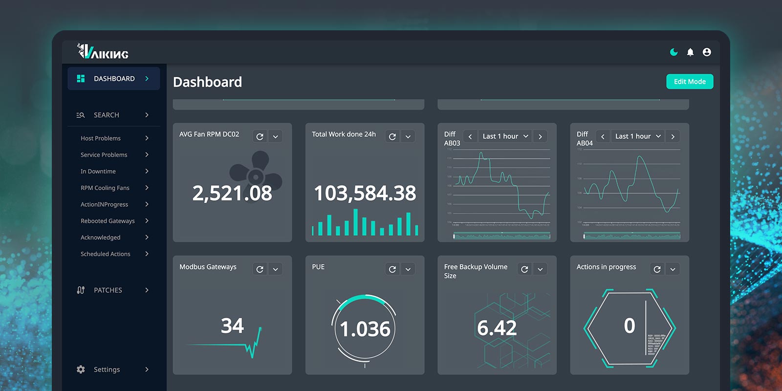Refresh Free Backup Volume Size widget

pos(525,269)
